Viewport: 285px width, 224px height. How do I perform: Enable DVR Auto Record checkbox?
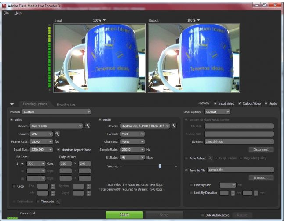coord(202,215)
